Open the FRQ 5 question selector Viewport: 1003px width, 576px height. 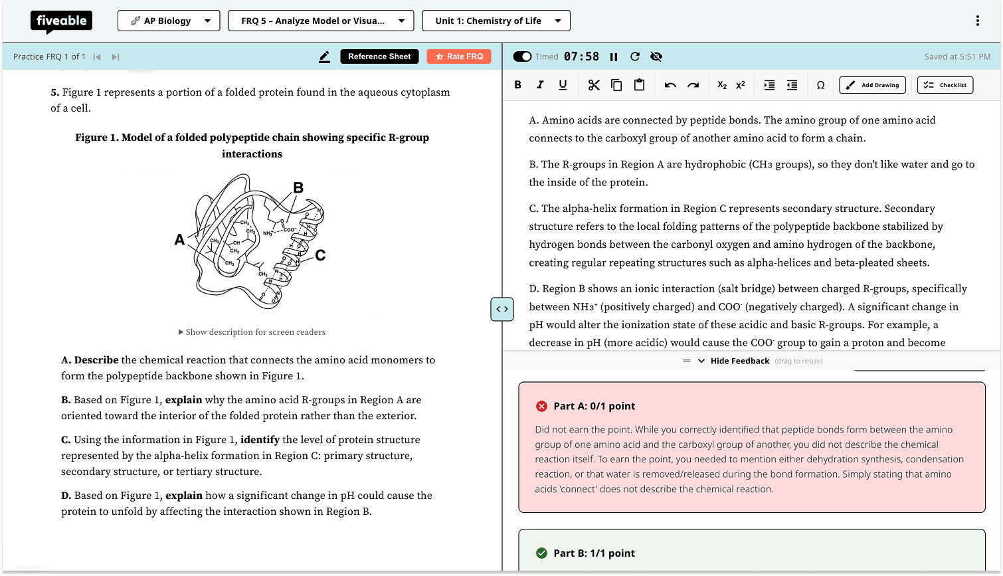point(321,21)
